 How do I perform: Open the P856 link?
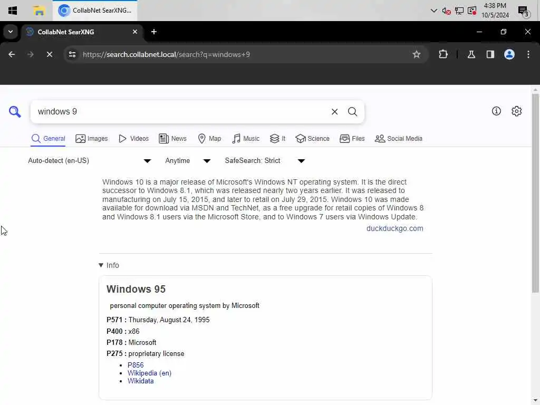pos(136,365)
